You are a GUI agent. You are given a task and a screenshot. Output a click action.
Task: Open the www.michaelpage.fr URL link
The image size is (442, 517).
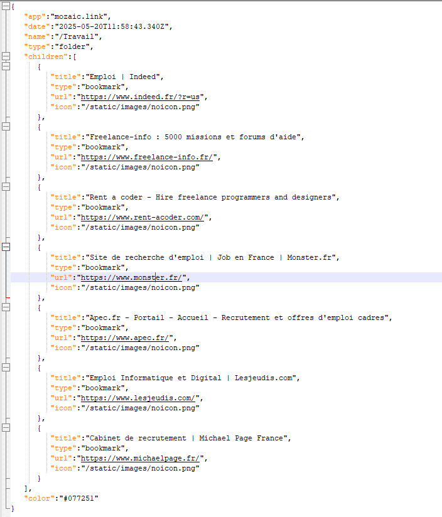(140, 458)
